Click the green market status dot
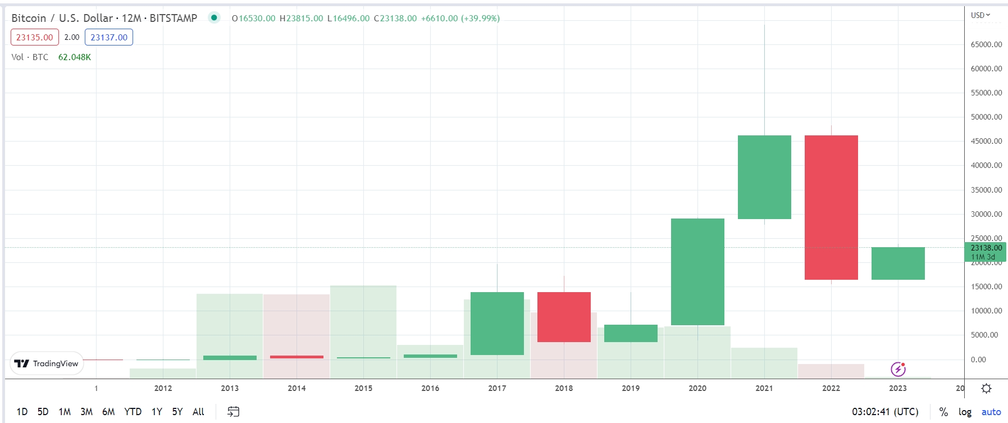This screenshot has height=423, width=1008. 214,17
